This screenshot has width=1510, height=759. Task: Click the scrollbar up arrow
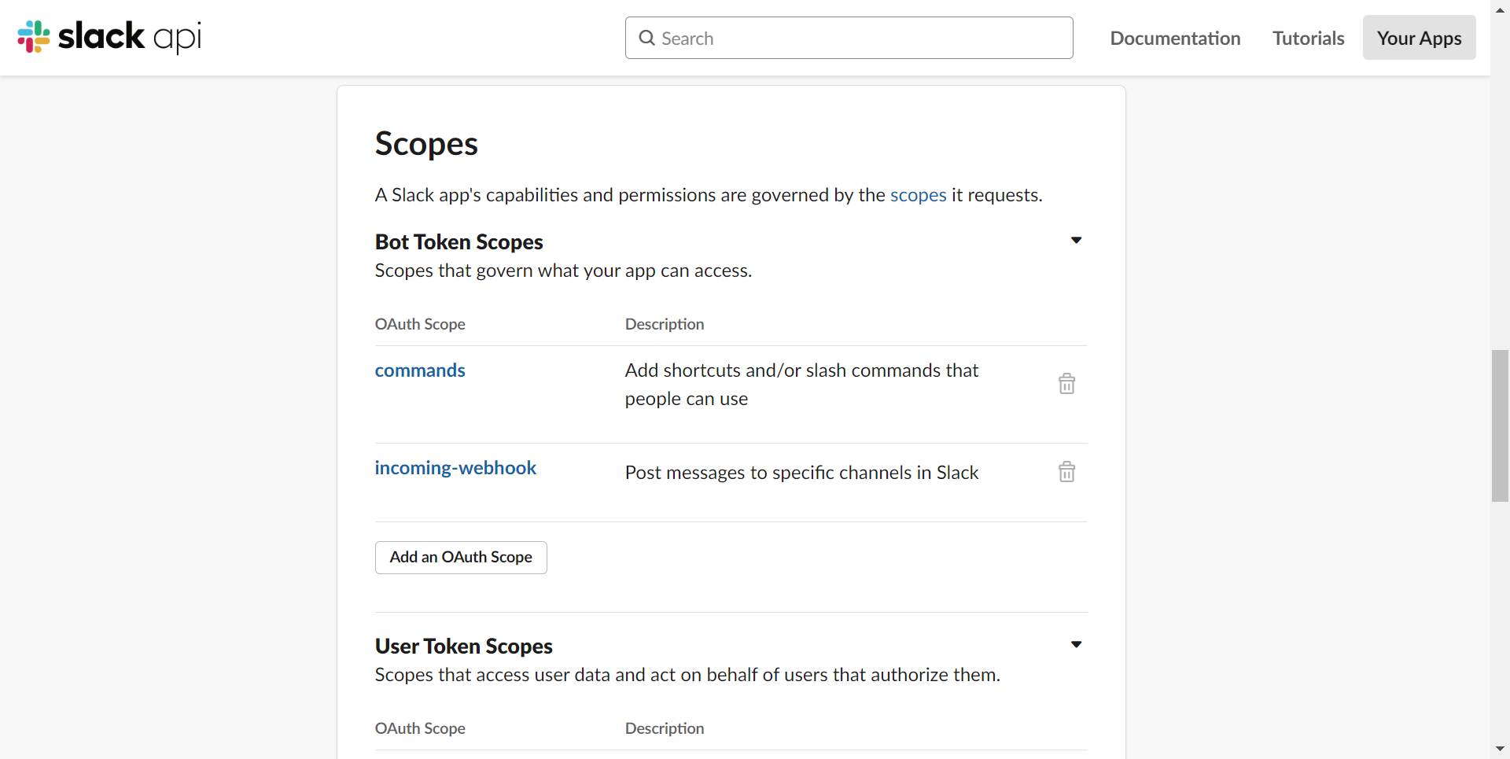coord(1500,9)
